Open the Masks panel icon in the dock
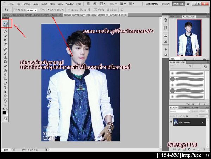211x159 pixels. click(x=166, y=55)
